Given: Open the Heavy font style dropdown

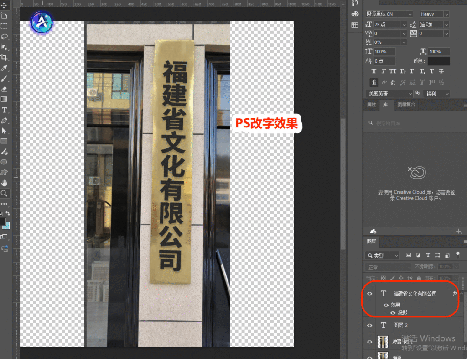Looking at the screenshot, I should (446, 14).
